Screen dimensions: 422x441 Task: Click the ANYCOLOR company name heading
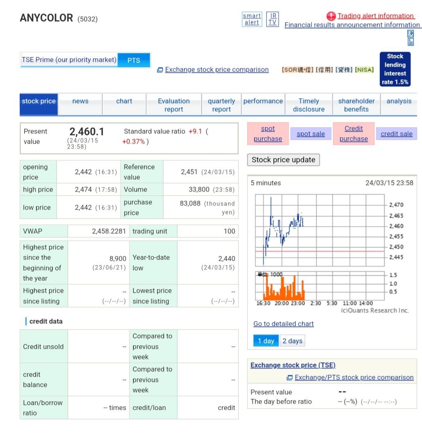[46, 18]
